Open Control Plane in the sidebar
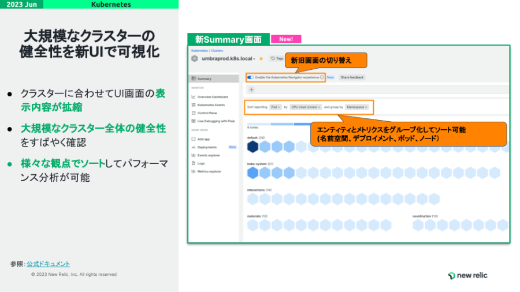Viewport: 520px width, 292px height. [x=207, y=113]
